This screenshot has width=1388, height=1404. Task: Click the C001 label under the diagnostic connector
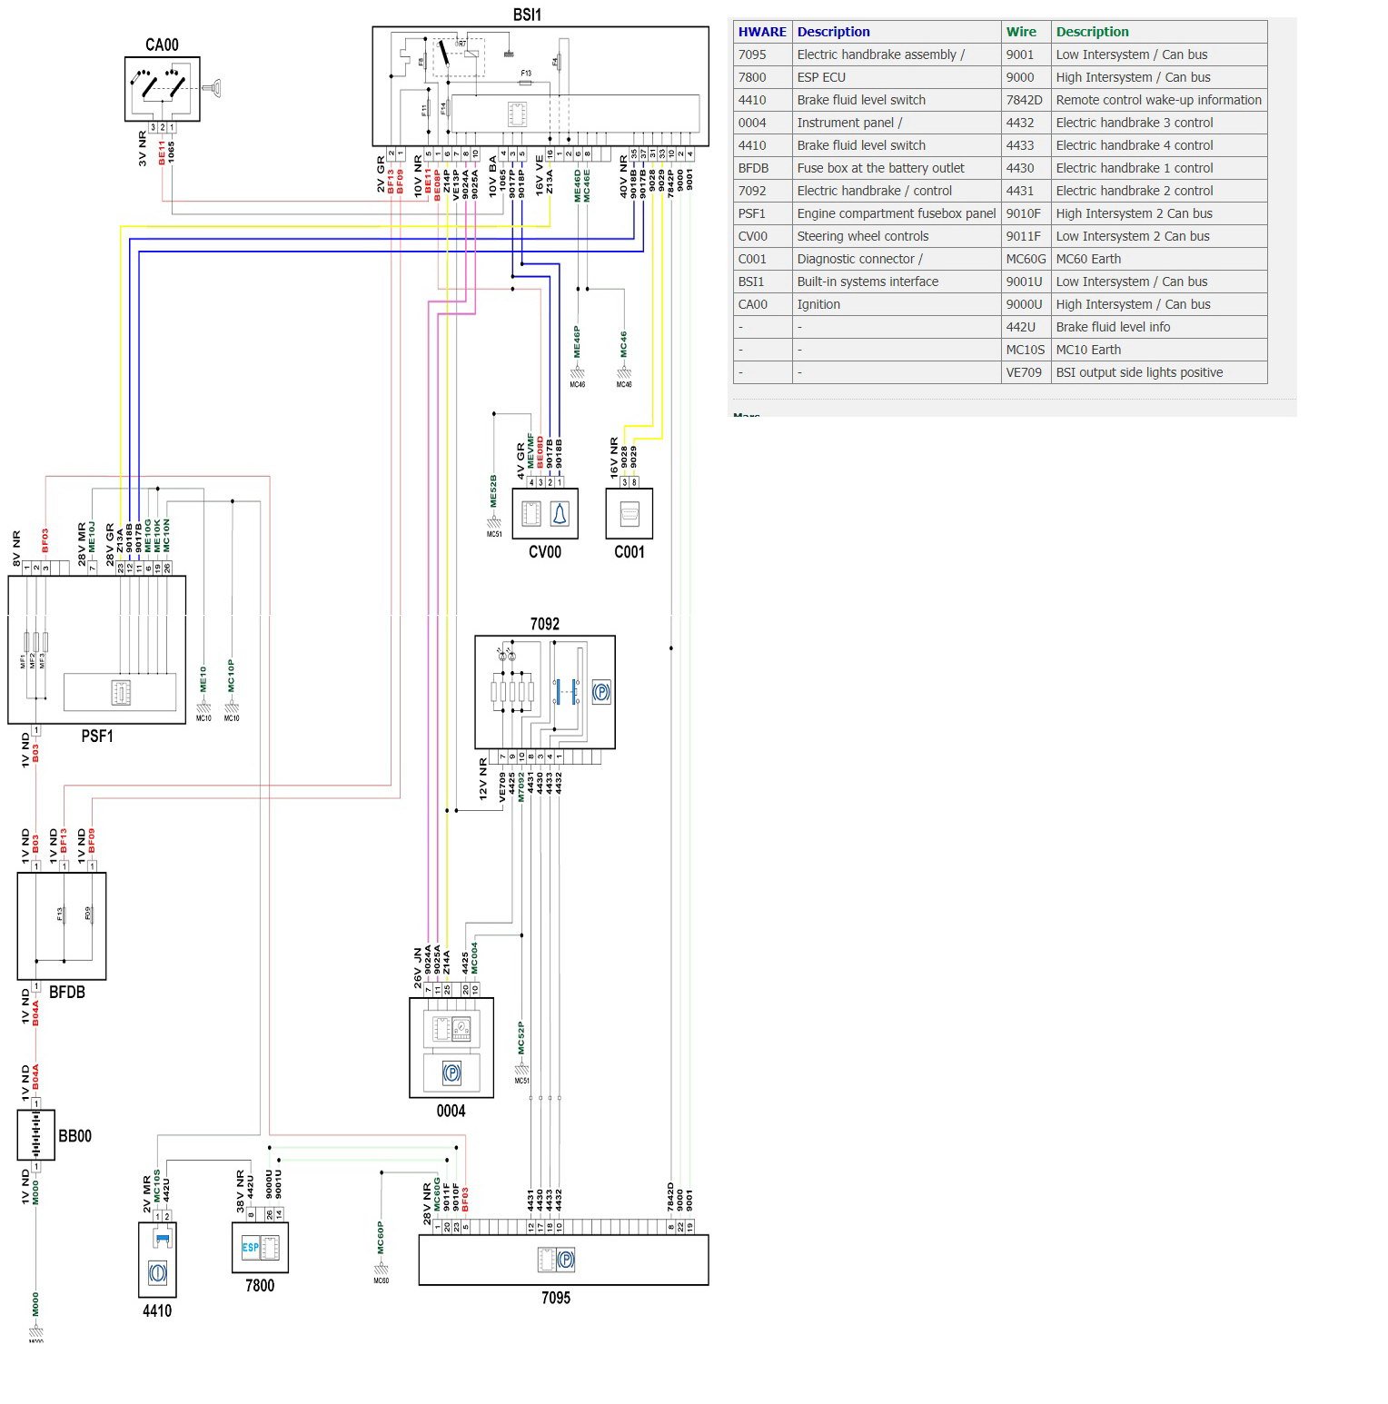pos(630,551)
